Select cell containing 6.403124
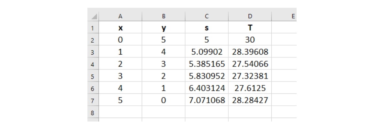Image resolution: width=385 pixels, height=138 pixels. tap(207, 89)
